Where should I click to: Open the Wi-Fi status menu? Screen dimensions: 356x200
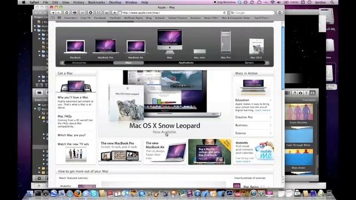coord(273,2)
